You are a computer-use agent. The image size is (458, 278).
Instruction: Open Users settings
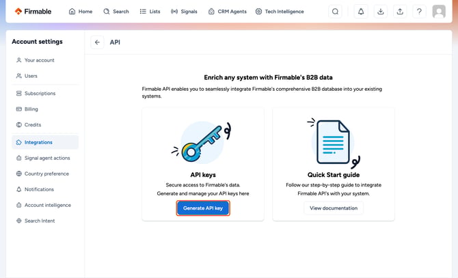point(45,76)
